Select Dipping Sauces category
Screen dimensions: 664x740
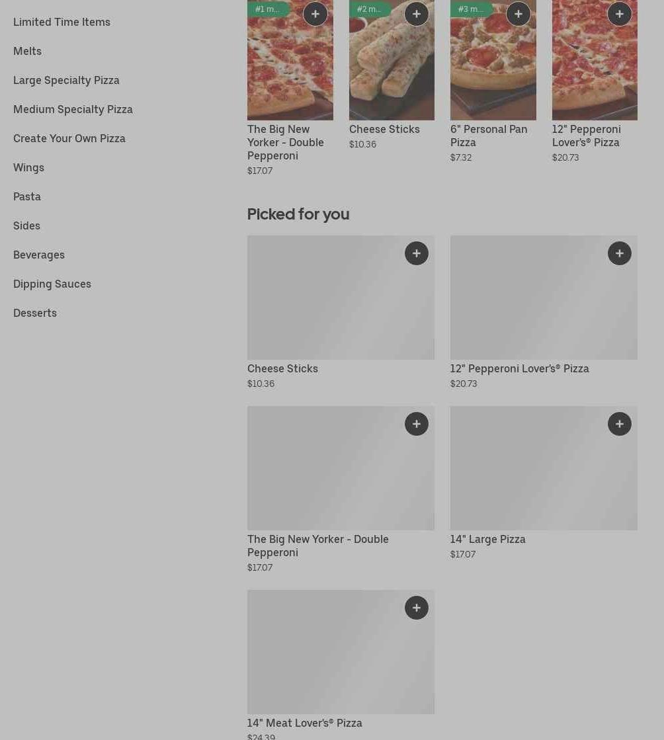[x=52, y=284]
